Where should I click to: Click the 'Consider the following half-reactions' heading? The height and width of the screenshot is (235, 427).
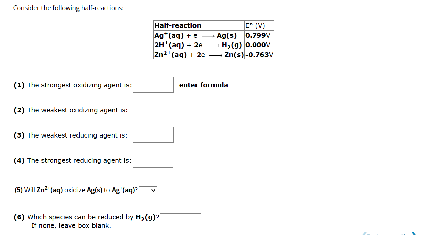point(68,8)
